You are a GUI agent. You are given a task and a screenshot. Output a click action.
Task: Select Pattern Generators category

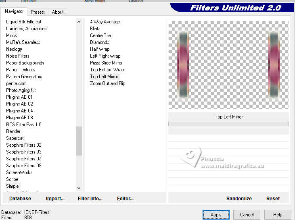coord(24,77)
